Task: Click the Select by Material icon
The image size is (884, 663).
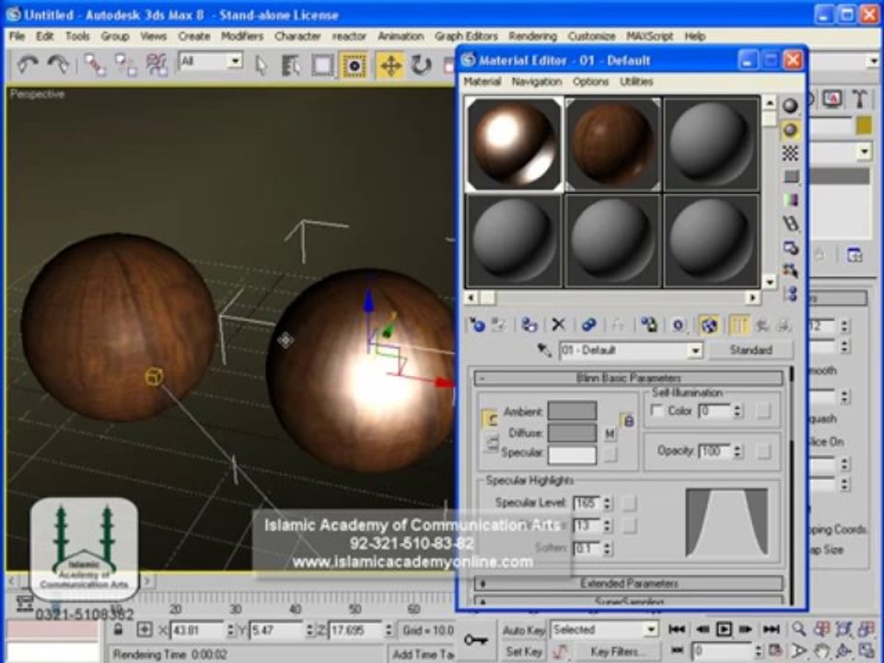Action: point(790,271)
